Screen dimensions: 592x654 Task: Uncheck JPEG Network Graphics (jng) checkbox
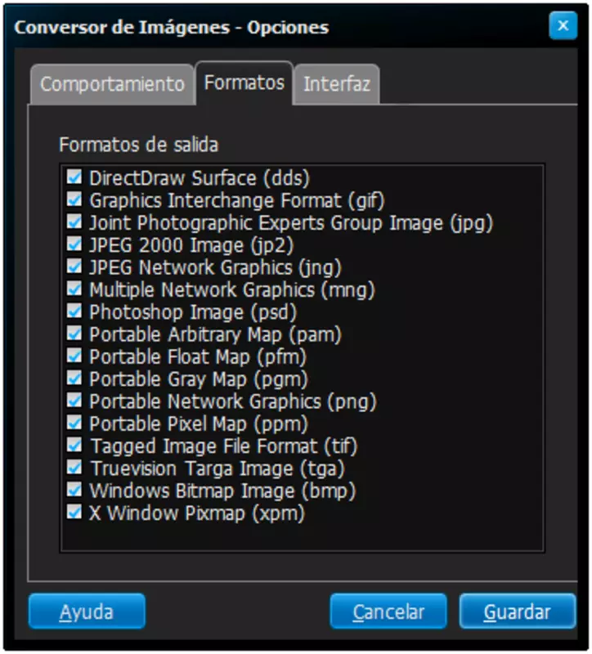pos(74,267)
